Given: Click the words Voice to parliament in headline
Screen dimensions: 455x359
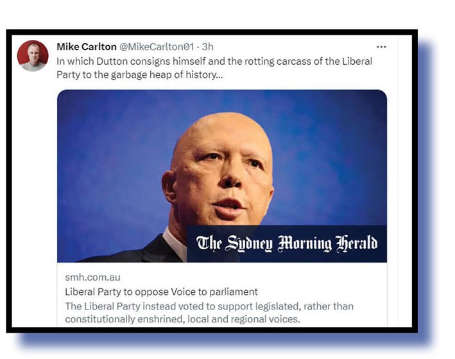Looking at the screenshot, I should point(214,292).
